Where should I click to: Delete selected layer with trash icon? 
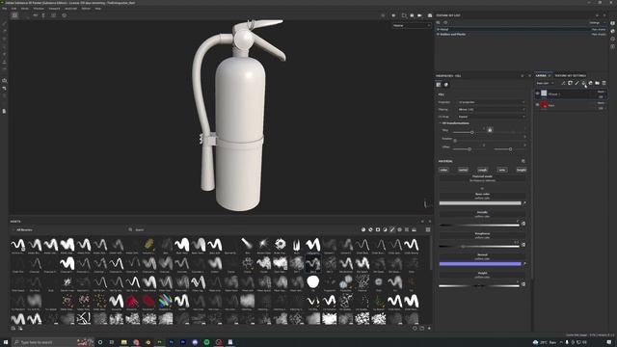click(604, 83)
